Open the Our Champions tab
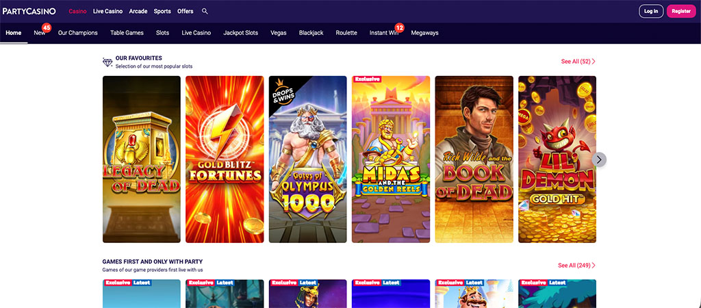 pyautogui.click(x=78, y=33)
